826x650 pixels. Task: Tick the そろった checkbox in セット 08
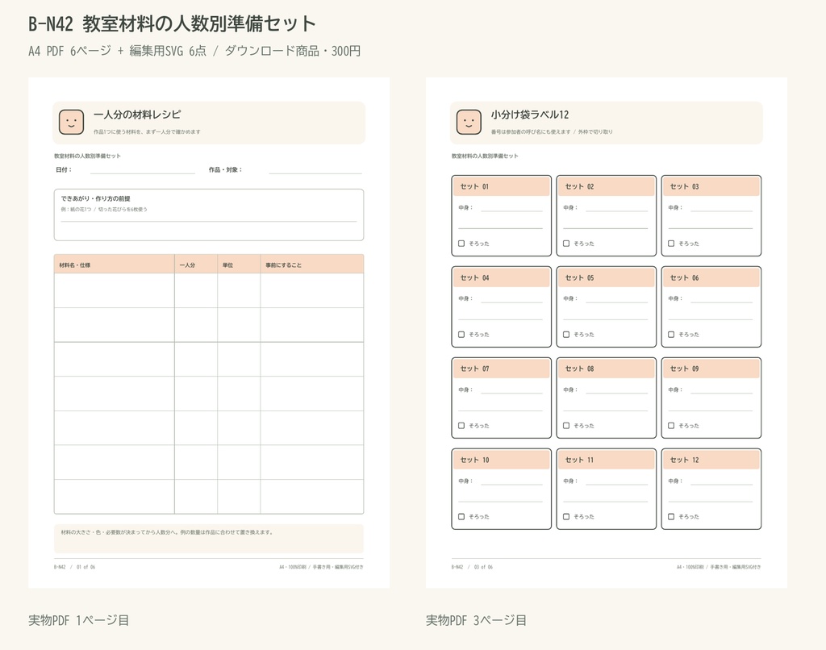566,426
